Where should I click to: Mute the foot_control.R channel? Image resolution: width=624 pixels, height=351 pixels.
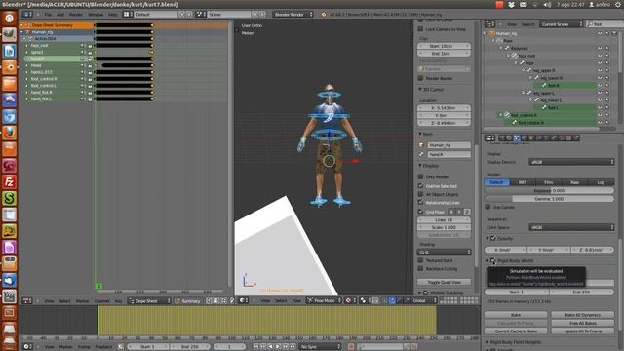click(82, 79)
